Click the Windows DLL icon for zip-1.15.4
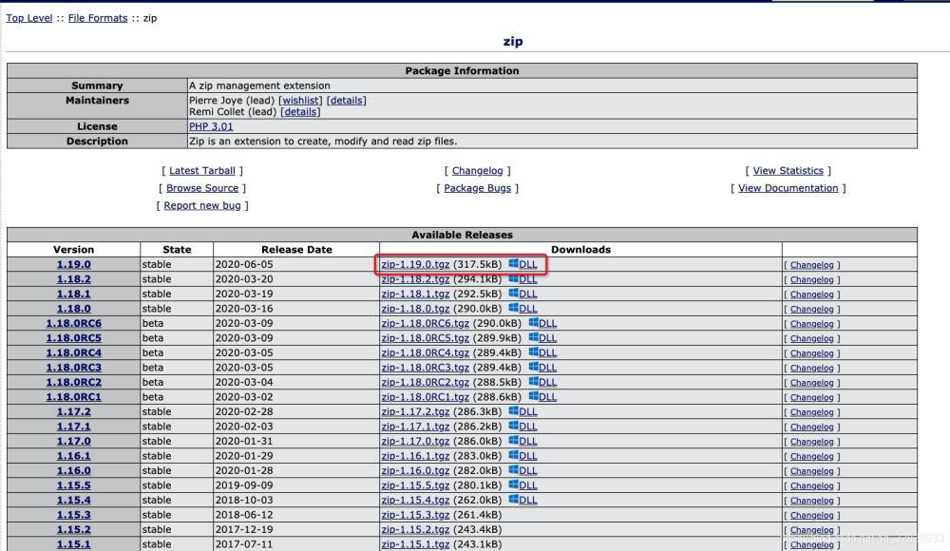 pyautogui.click(x=514, y=501)
